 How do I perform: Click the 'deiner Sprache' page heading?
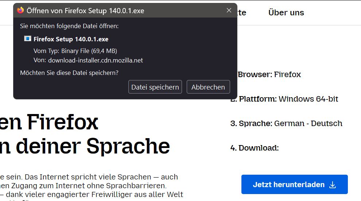[88, 146]
